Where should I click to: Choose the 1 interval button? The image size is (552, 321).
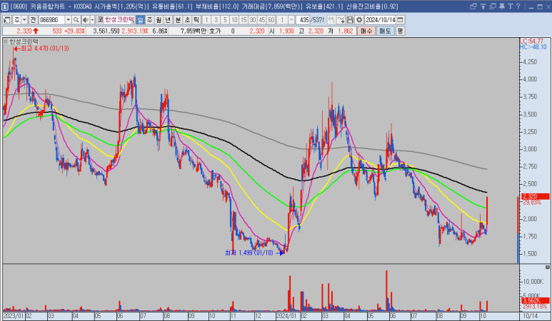point(206,20)
